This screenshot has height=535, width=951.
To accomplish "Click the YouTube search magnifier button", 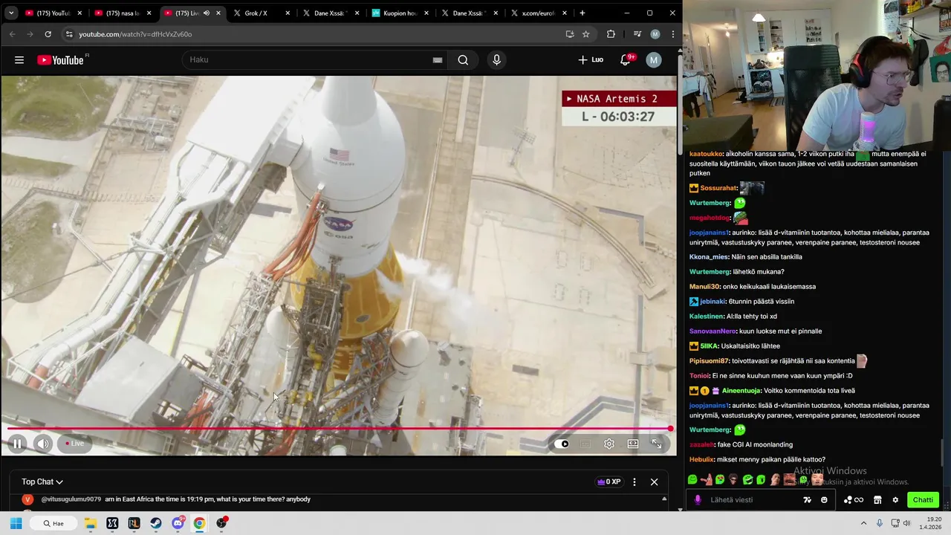I will click(463, 60).
